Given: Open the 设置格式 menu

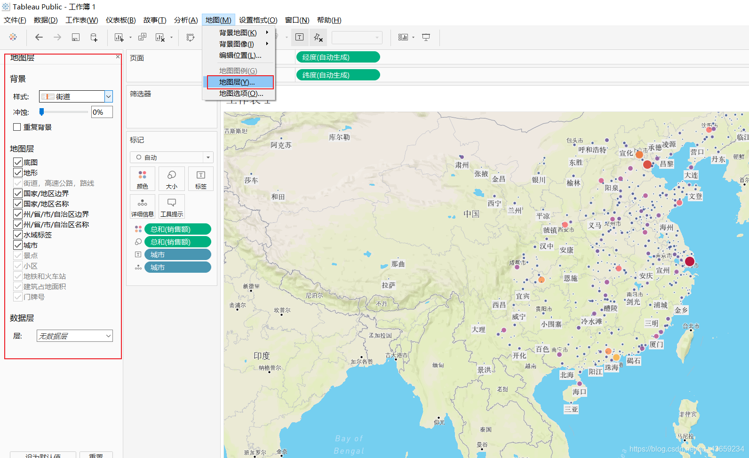Looking at the screenshot, I should pos(258,20).
